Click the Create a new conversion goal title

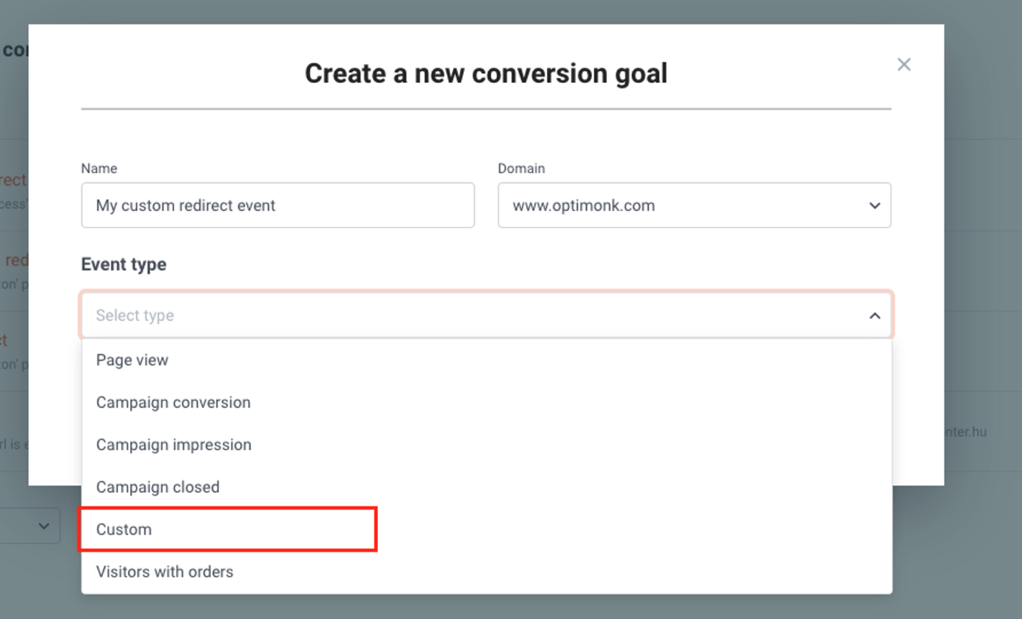486,73
